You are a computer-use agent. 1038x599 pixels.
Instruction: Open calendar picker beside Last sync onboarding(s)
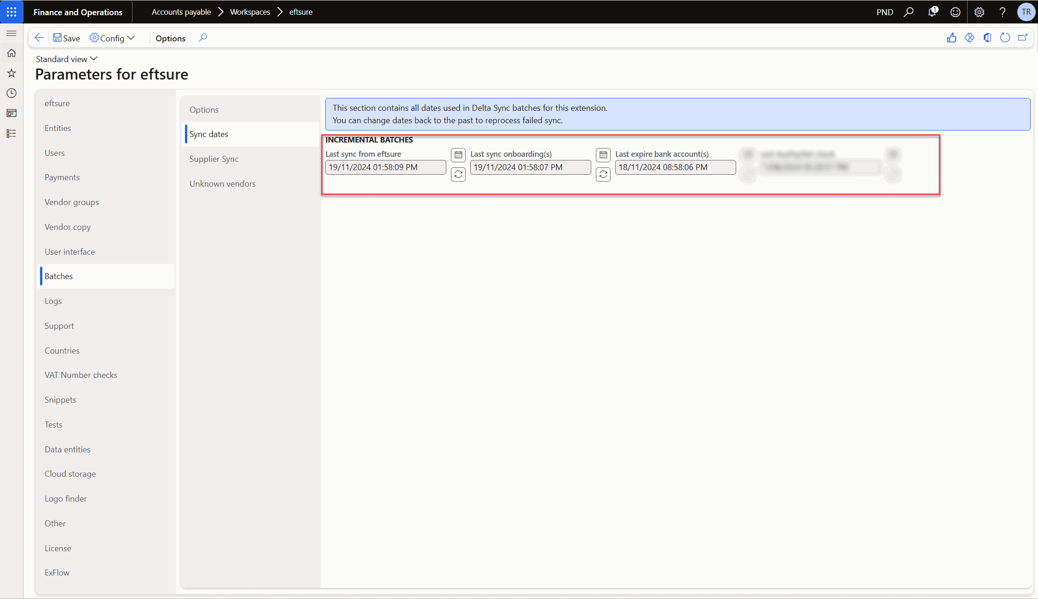click(x=603, y=155)
